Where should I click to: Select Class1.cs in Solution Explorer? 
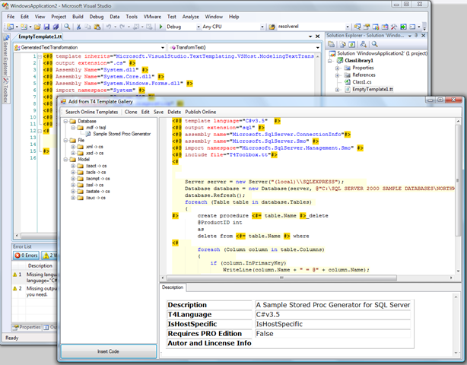point(362,82)
